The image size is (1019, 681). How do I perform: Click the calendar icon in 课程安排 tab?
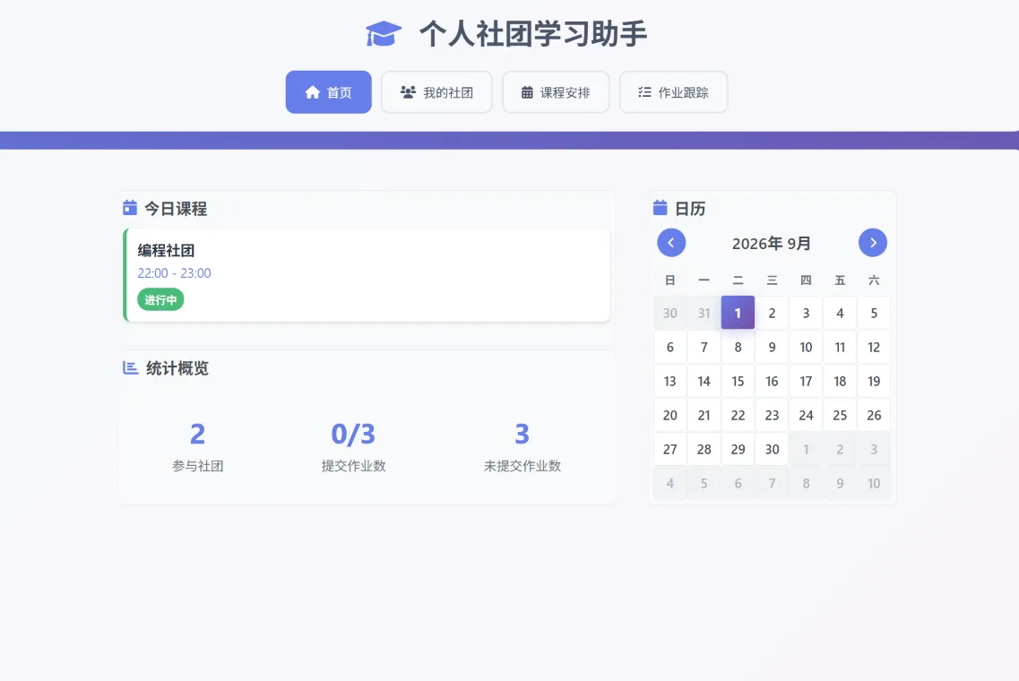point(527,92)
